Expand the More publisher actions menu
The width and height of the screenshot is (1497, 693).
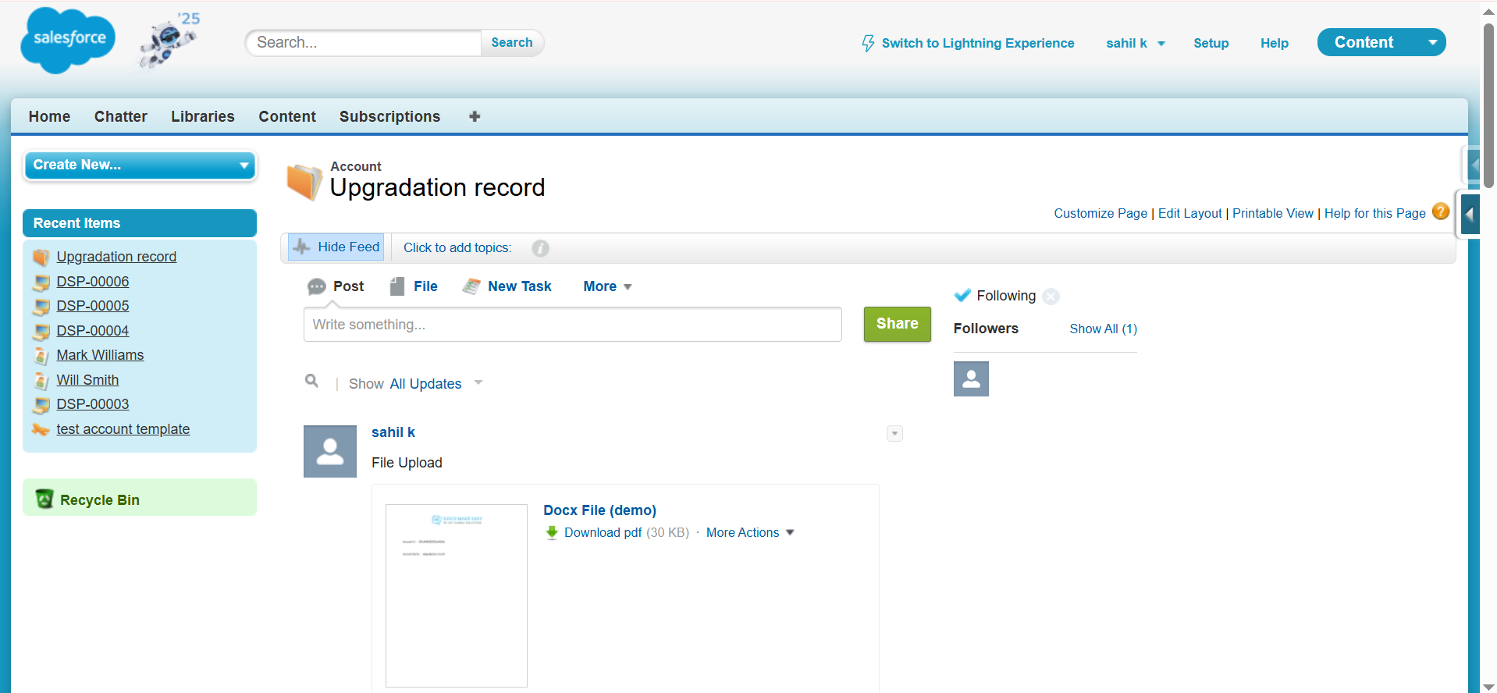click(607, 286)
